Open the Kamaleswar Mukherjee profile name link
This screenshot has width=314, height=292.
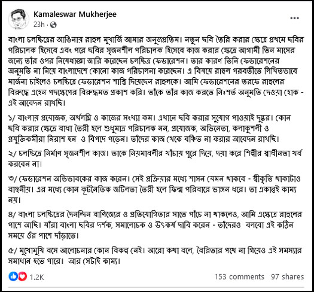pyautogui.click(x=75, y=14)
